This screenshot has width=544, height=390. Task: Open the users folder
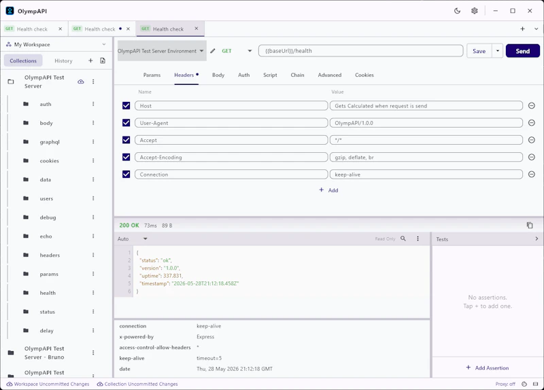(x=46, y=198)
